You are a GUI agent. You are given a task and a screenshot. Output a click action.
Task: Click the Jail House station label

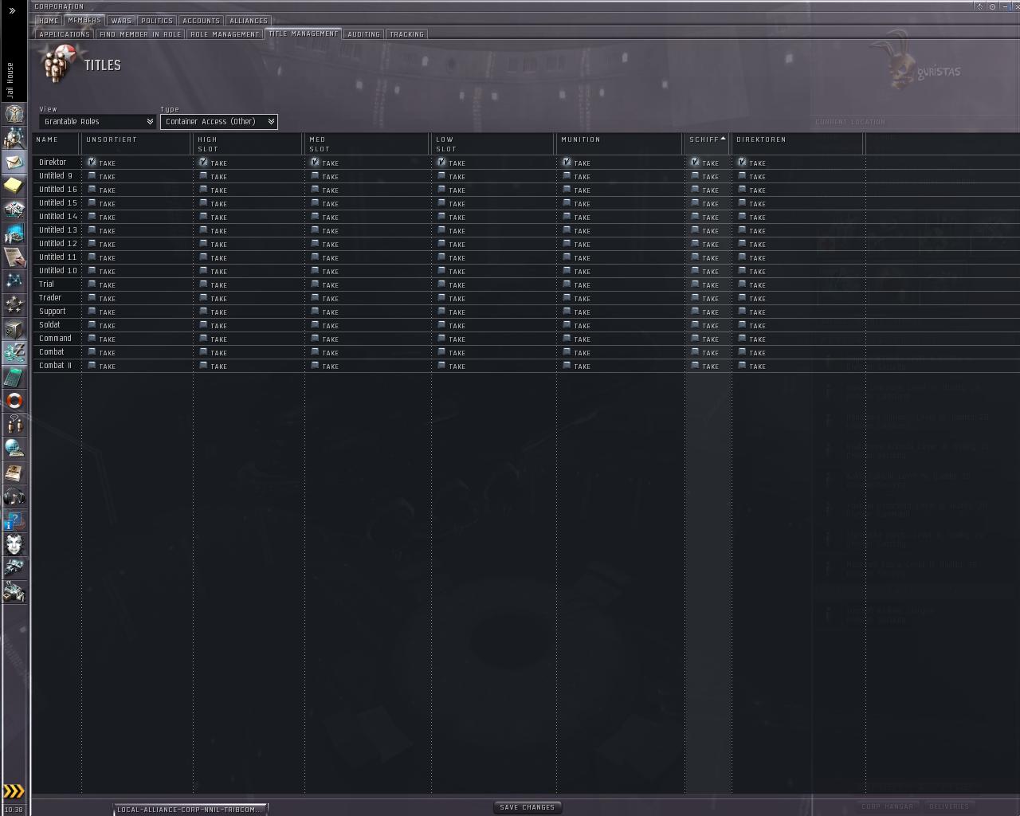(x=10, y=80)
